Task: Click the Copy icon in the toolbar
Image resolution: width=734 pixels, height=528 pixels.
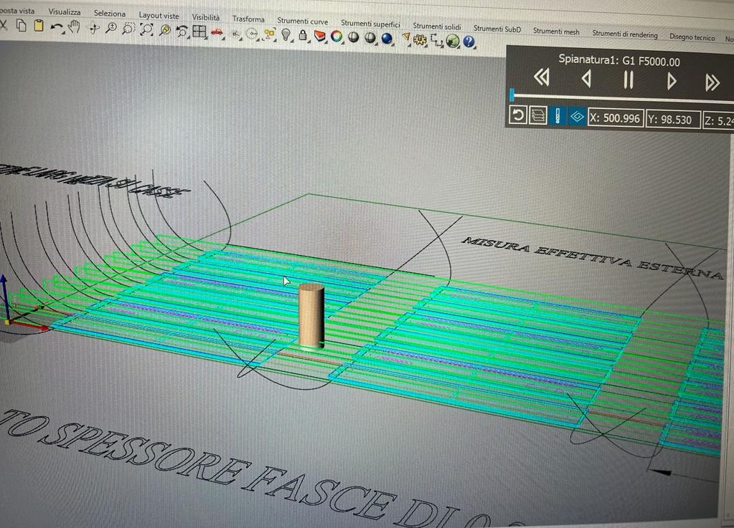Action: click(22, 26)
